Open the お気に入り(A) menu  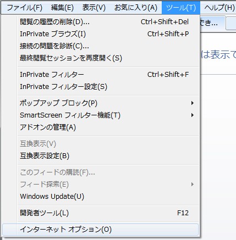click(136, 8)
